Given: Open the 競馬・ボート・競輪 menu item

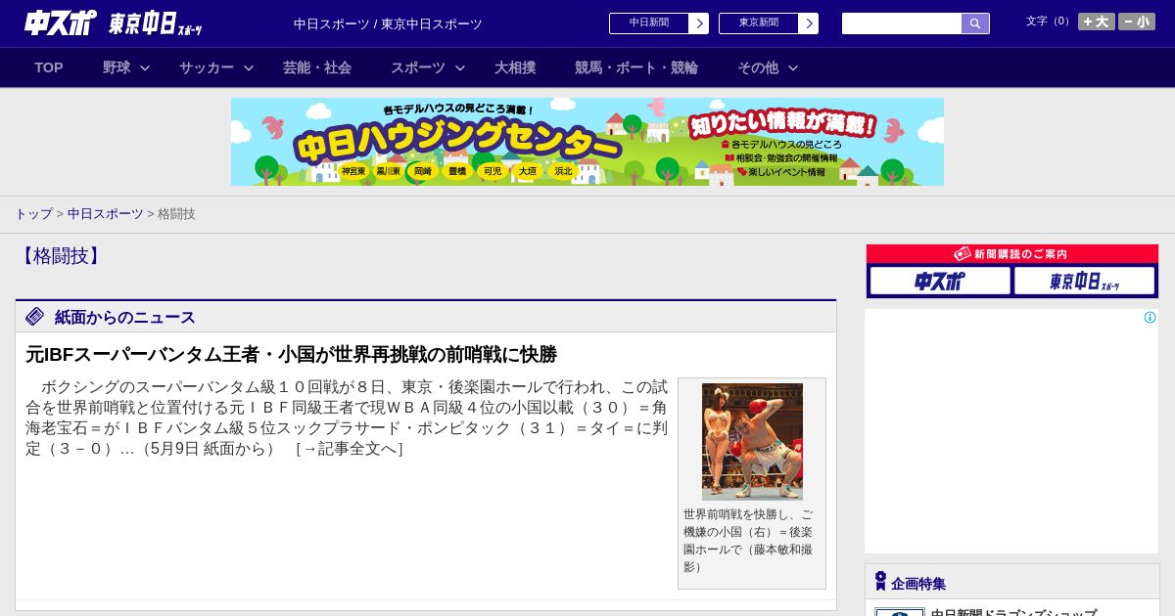Looking at the screenshot, I should (636, 67).
